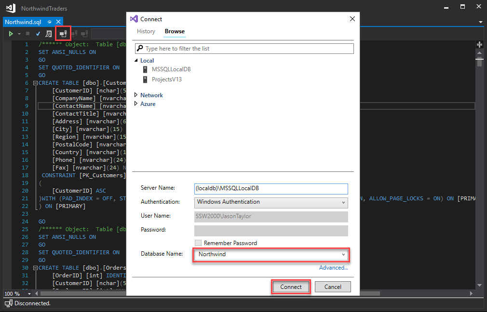Click the greyed Change Connection icon in the toolbar
487x312 pixels.
pyautogui.click(x=84, y=34)
